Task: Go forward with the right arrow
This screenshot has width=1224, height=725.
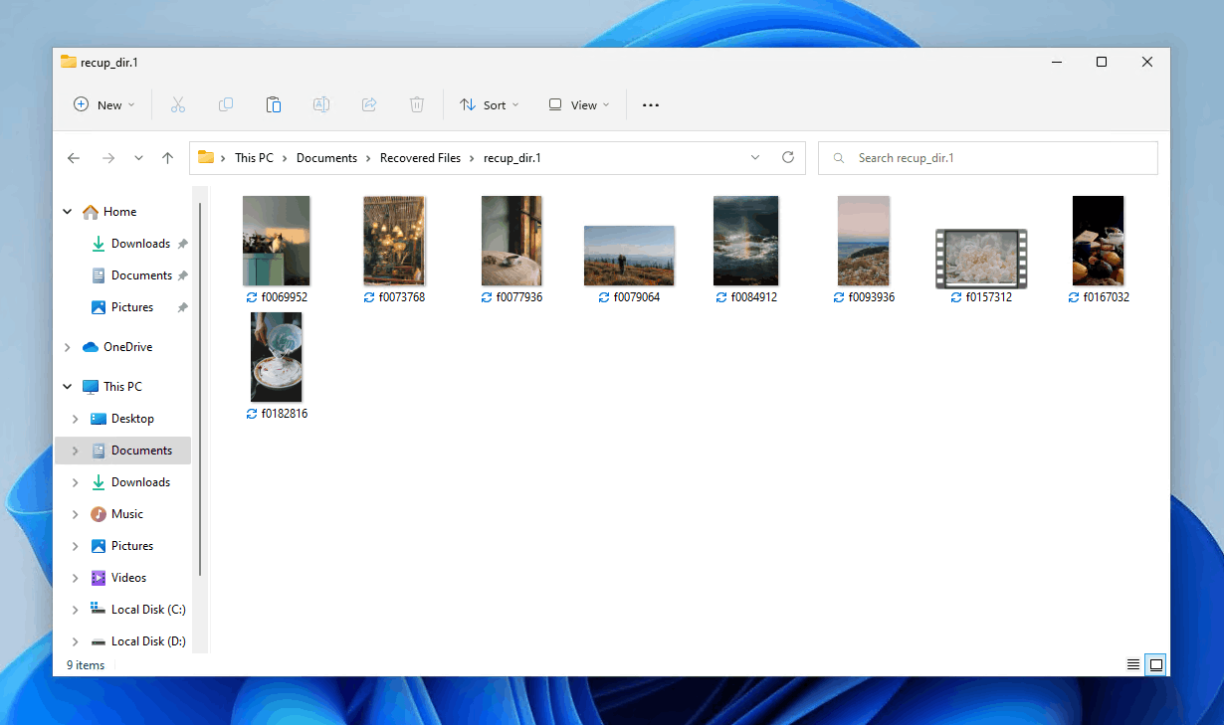Action: [108, 158]
